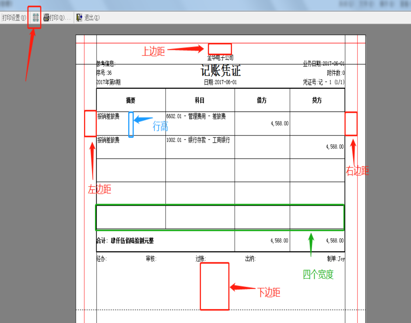Click the 记账凭证 voucher title
This screenshot has height=323, width=411.
[x=221, y=70]
